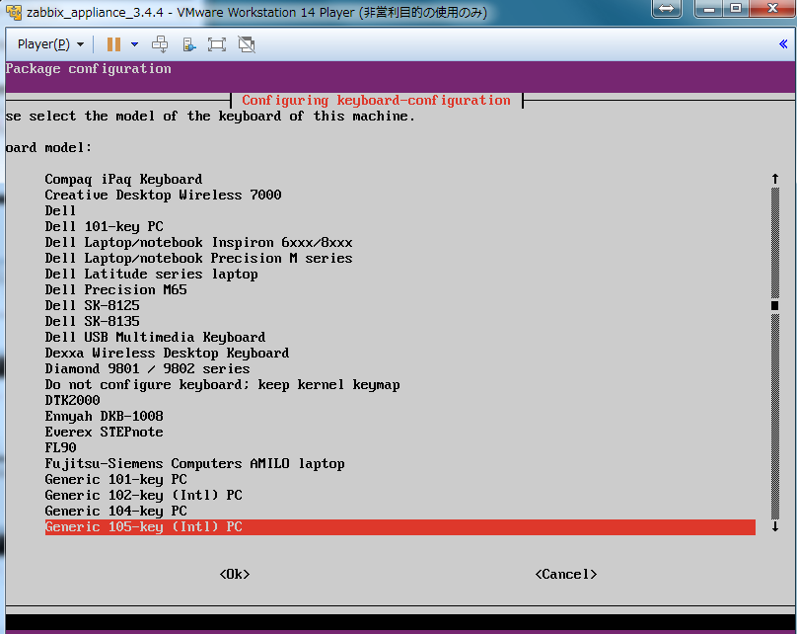The width and height of the screenshot is (797, 634).
Task: Select the <Cancel> button
Action: point(566,574)
